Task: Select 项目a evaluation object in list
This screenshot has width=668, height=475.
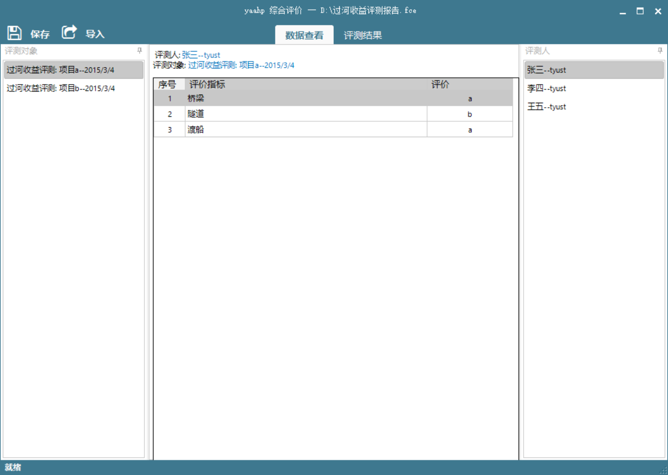Action: coord(73,70)
